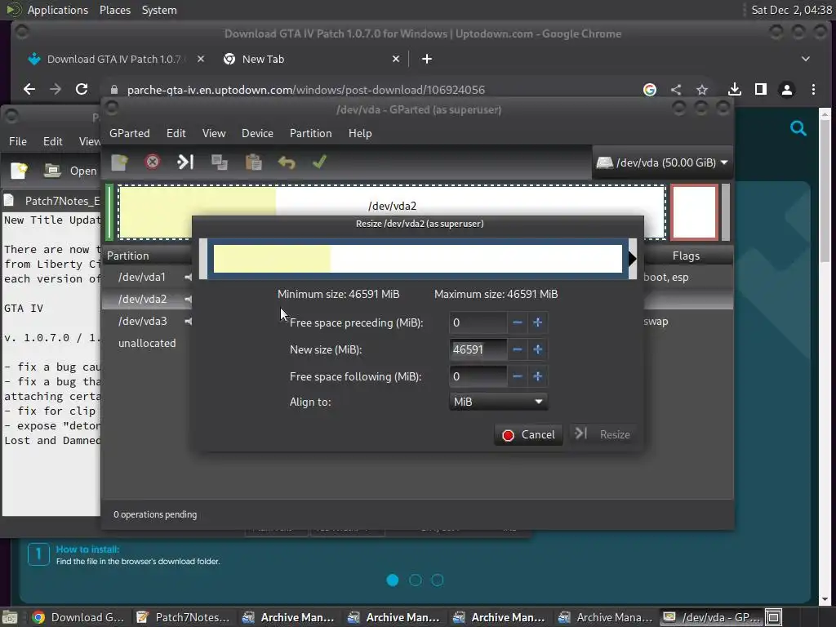836x627 pixels.
Task: Click the share icon in the Chrome address bar
Action: point(675,90)
